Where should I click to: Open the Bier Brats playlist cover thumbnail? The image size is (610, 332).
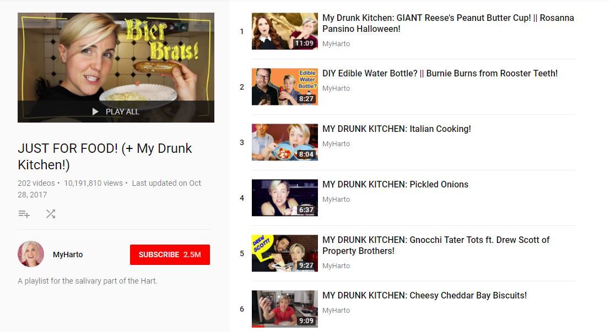coord(116,68)
